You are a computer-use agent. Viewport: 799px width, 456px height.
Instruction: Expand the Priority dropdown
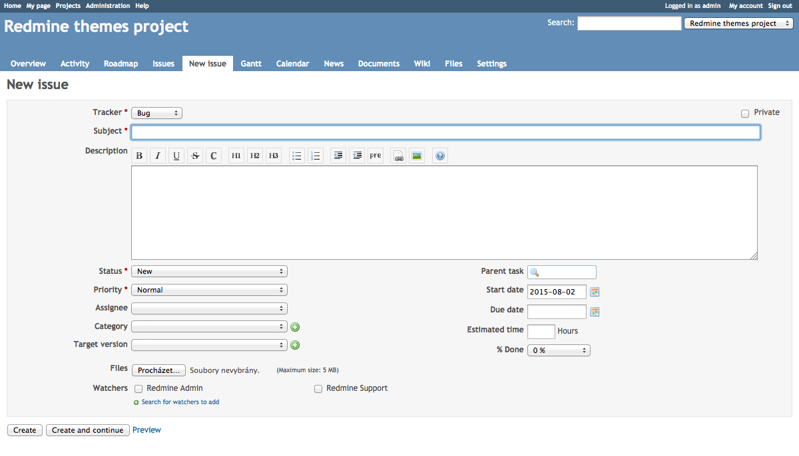coord(209,290)
